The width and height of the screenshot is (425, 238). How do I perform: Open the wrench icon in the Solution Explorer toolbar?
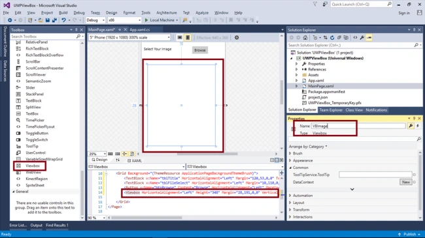pyautogui.click(x=362, y=38)
